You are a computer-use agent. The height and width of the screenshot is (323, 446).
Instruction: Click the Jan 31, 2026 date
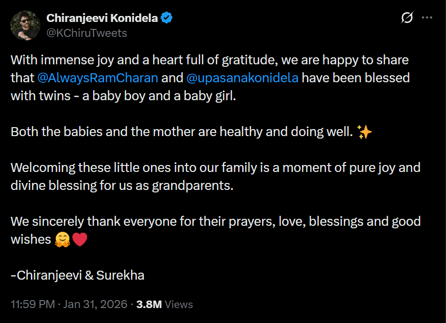[x=95, y=304]
